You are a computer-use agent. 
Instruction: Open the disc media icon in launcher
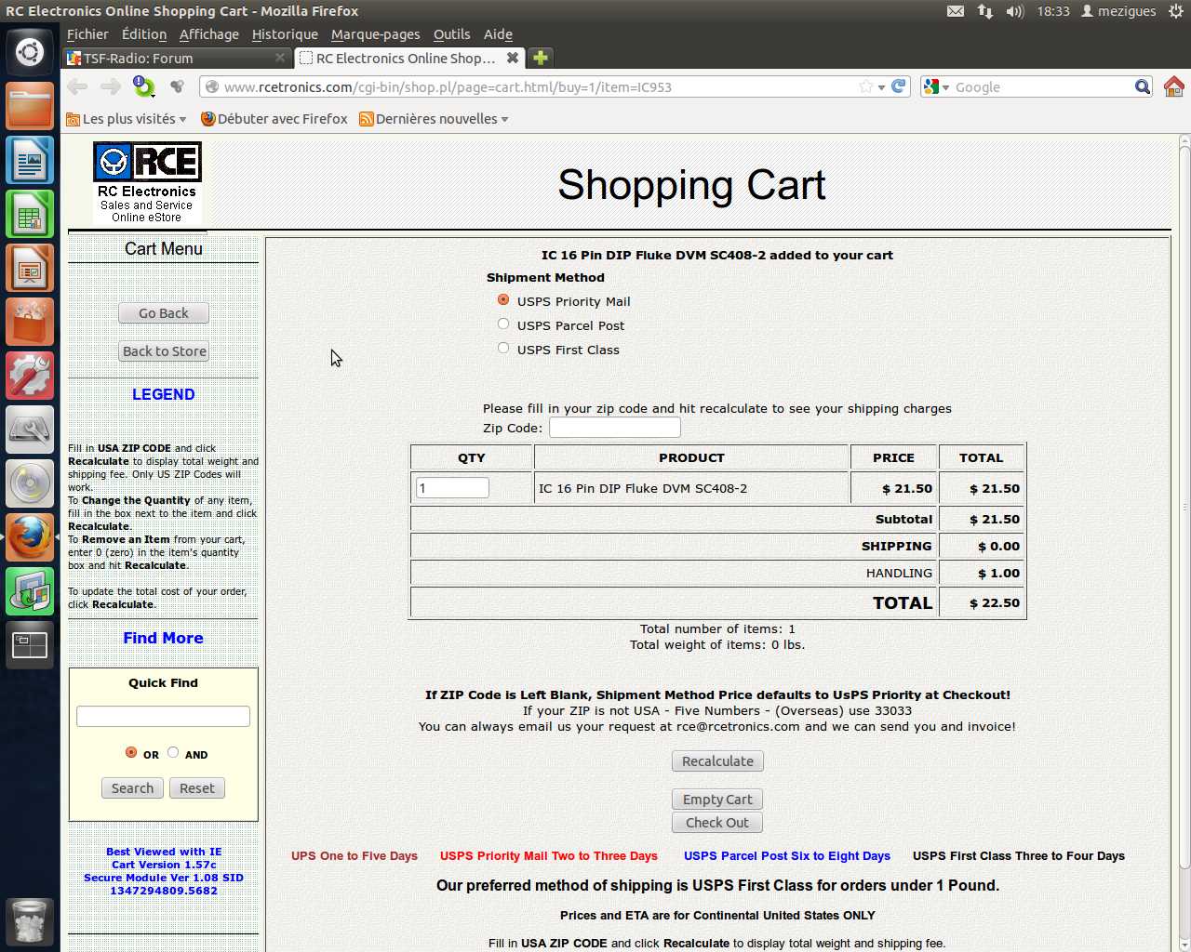pos(30,483)
